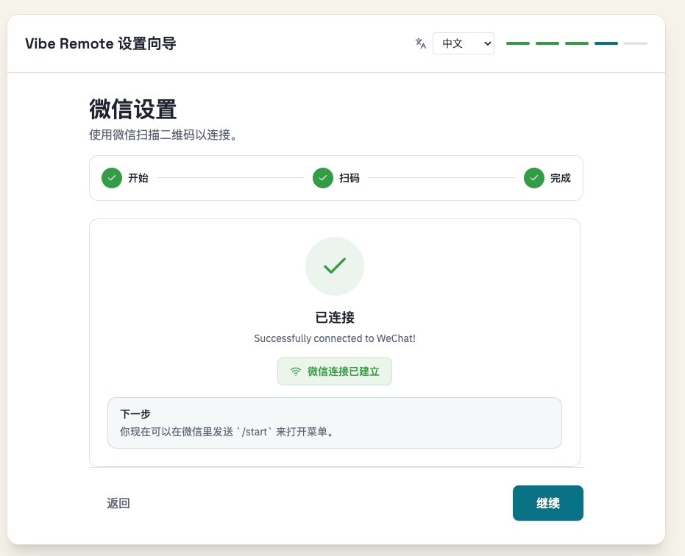Click the 完成 step label
This screenshot has width=685, height=556.
(561, 178)
